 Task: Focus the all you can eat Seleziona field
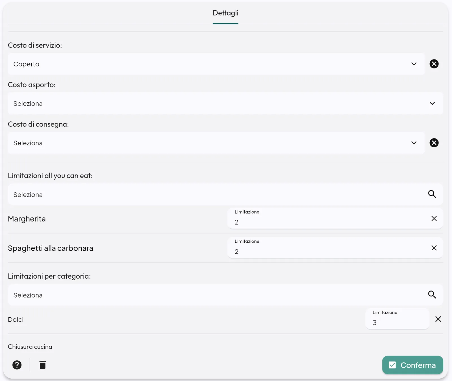[225, 194]
